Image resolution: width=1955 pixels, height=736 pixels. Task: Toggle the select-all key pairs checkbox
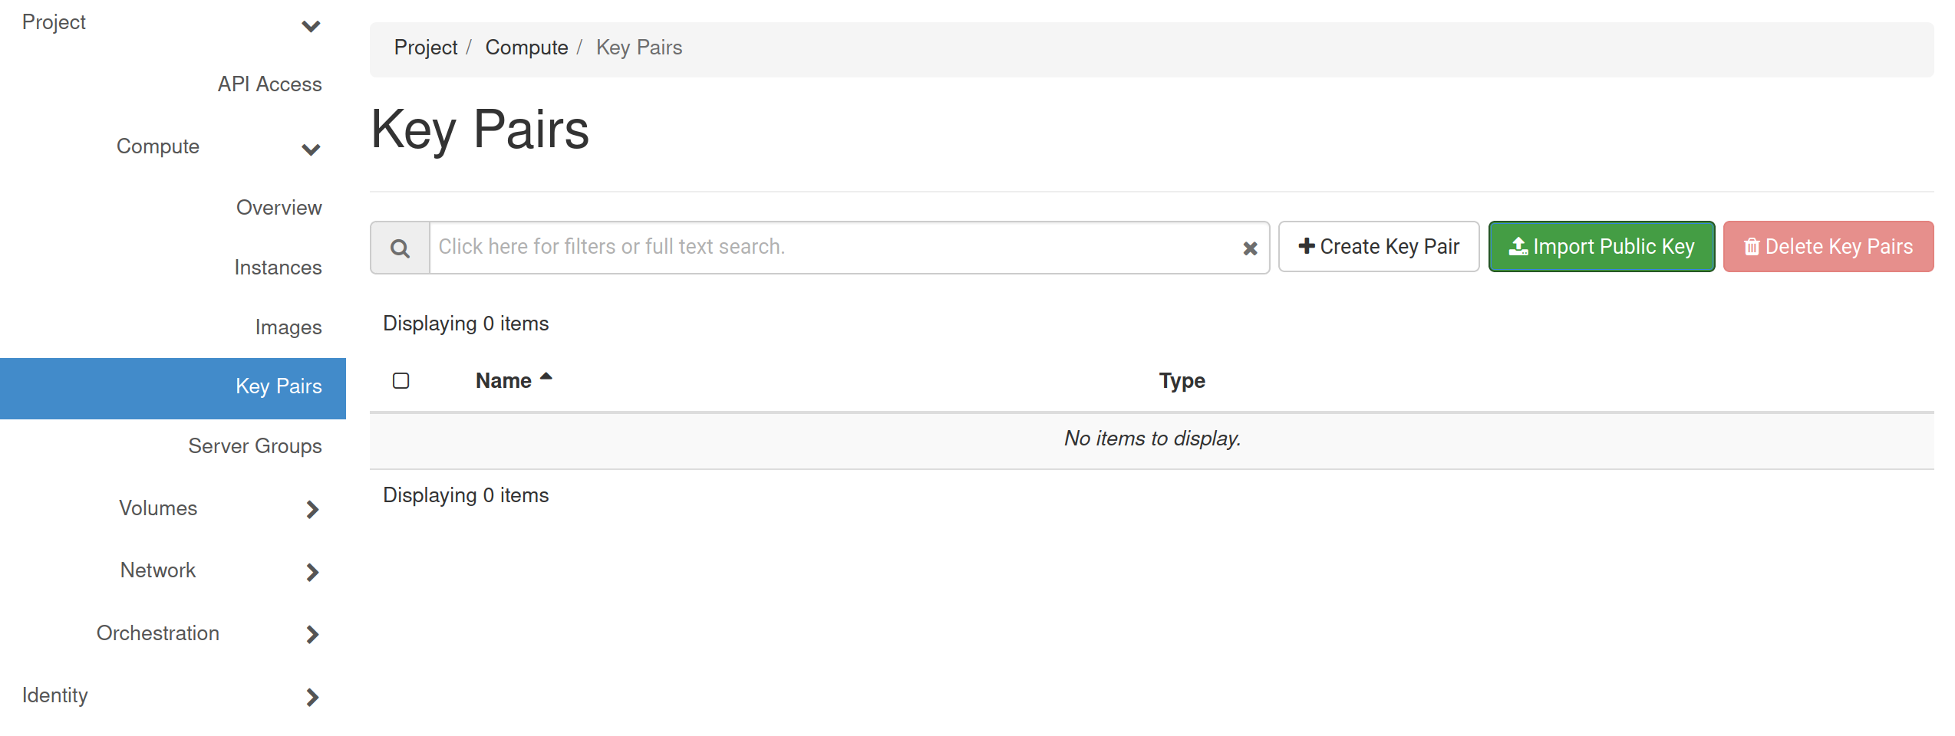[401, 381]
